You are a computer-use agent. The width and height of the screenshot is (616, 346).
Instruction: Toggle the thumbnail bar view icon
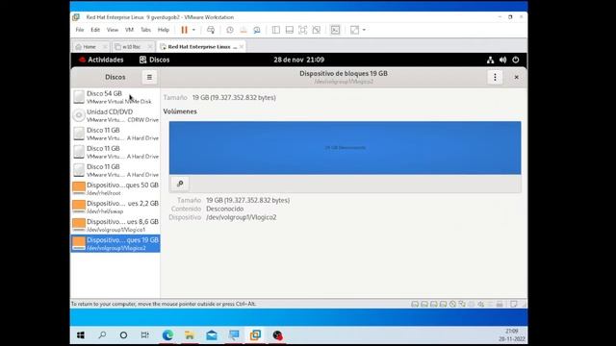point(289,30)
